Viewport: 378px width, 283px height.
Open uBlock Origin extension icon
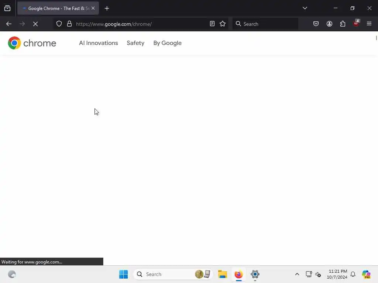(356, 23)
